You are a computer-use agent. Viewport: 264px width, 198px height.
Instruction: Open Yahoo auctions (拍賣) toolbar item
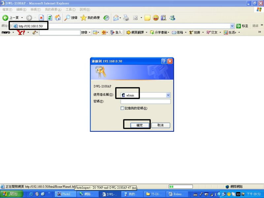point(195,32)
